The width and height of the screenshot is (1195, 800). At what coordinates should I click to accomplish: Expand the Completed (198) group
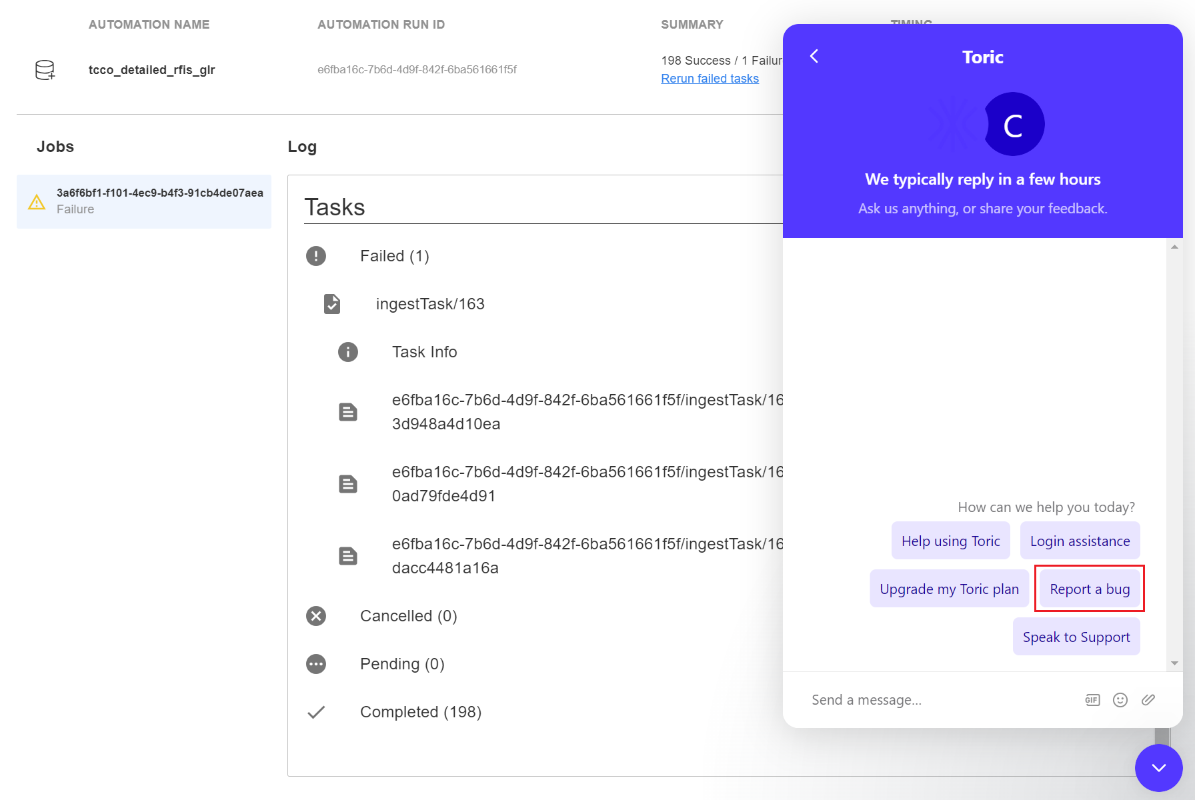[x=421, y=712]
